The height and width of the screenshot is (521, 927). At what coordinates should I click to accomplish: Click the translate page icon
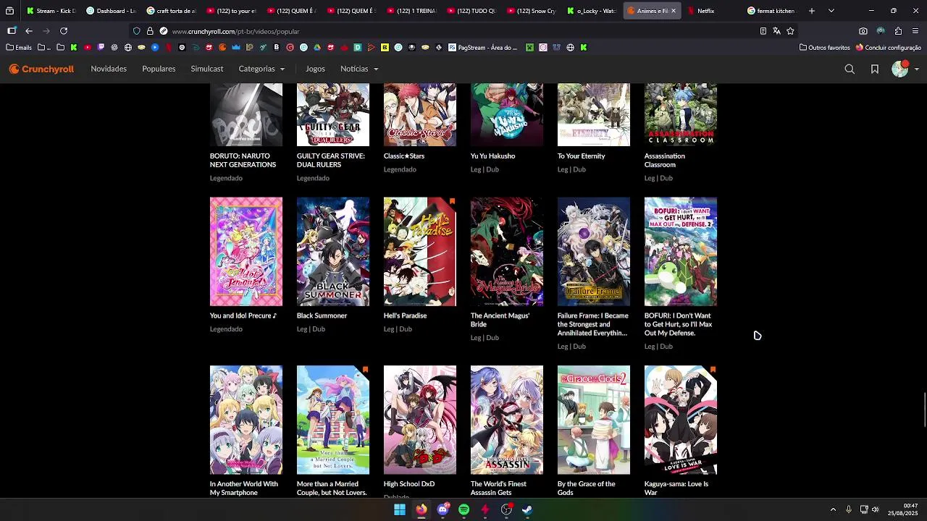[776, 31]
